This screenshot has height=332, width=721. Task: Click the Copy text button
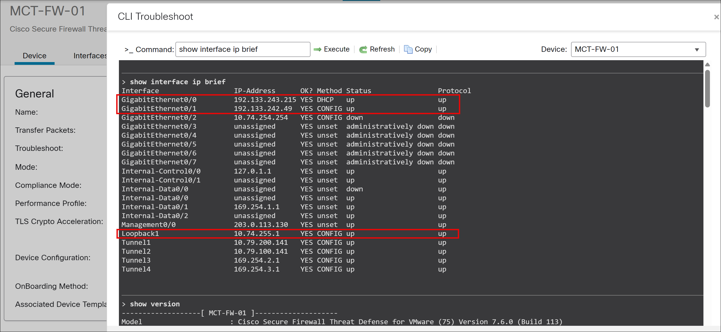click(423, 49)
